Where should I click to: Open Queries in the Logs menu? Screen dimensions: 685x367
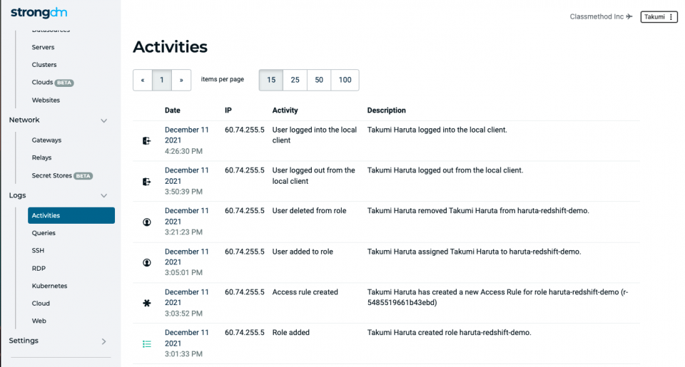click(x=44, y=233)
